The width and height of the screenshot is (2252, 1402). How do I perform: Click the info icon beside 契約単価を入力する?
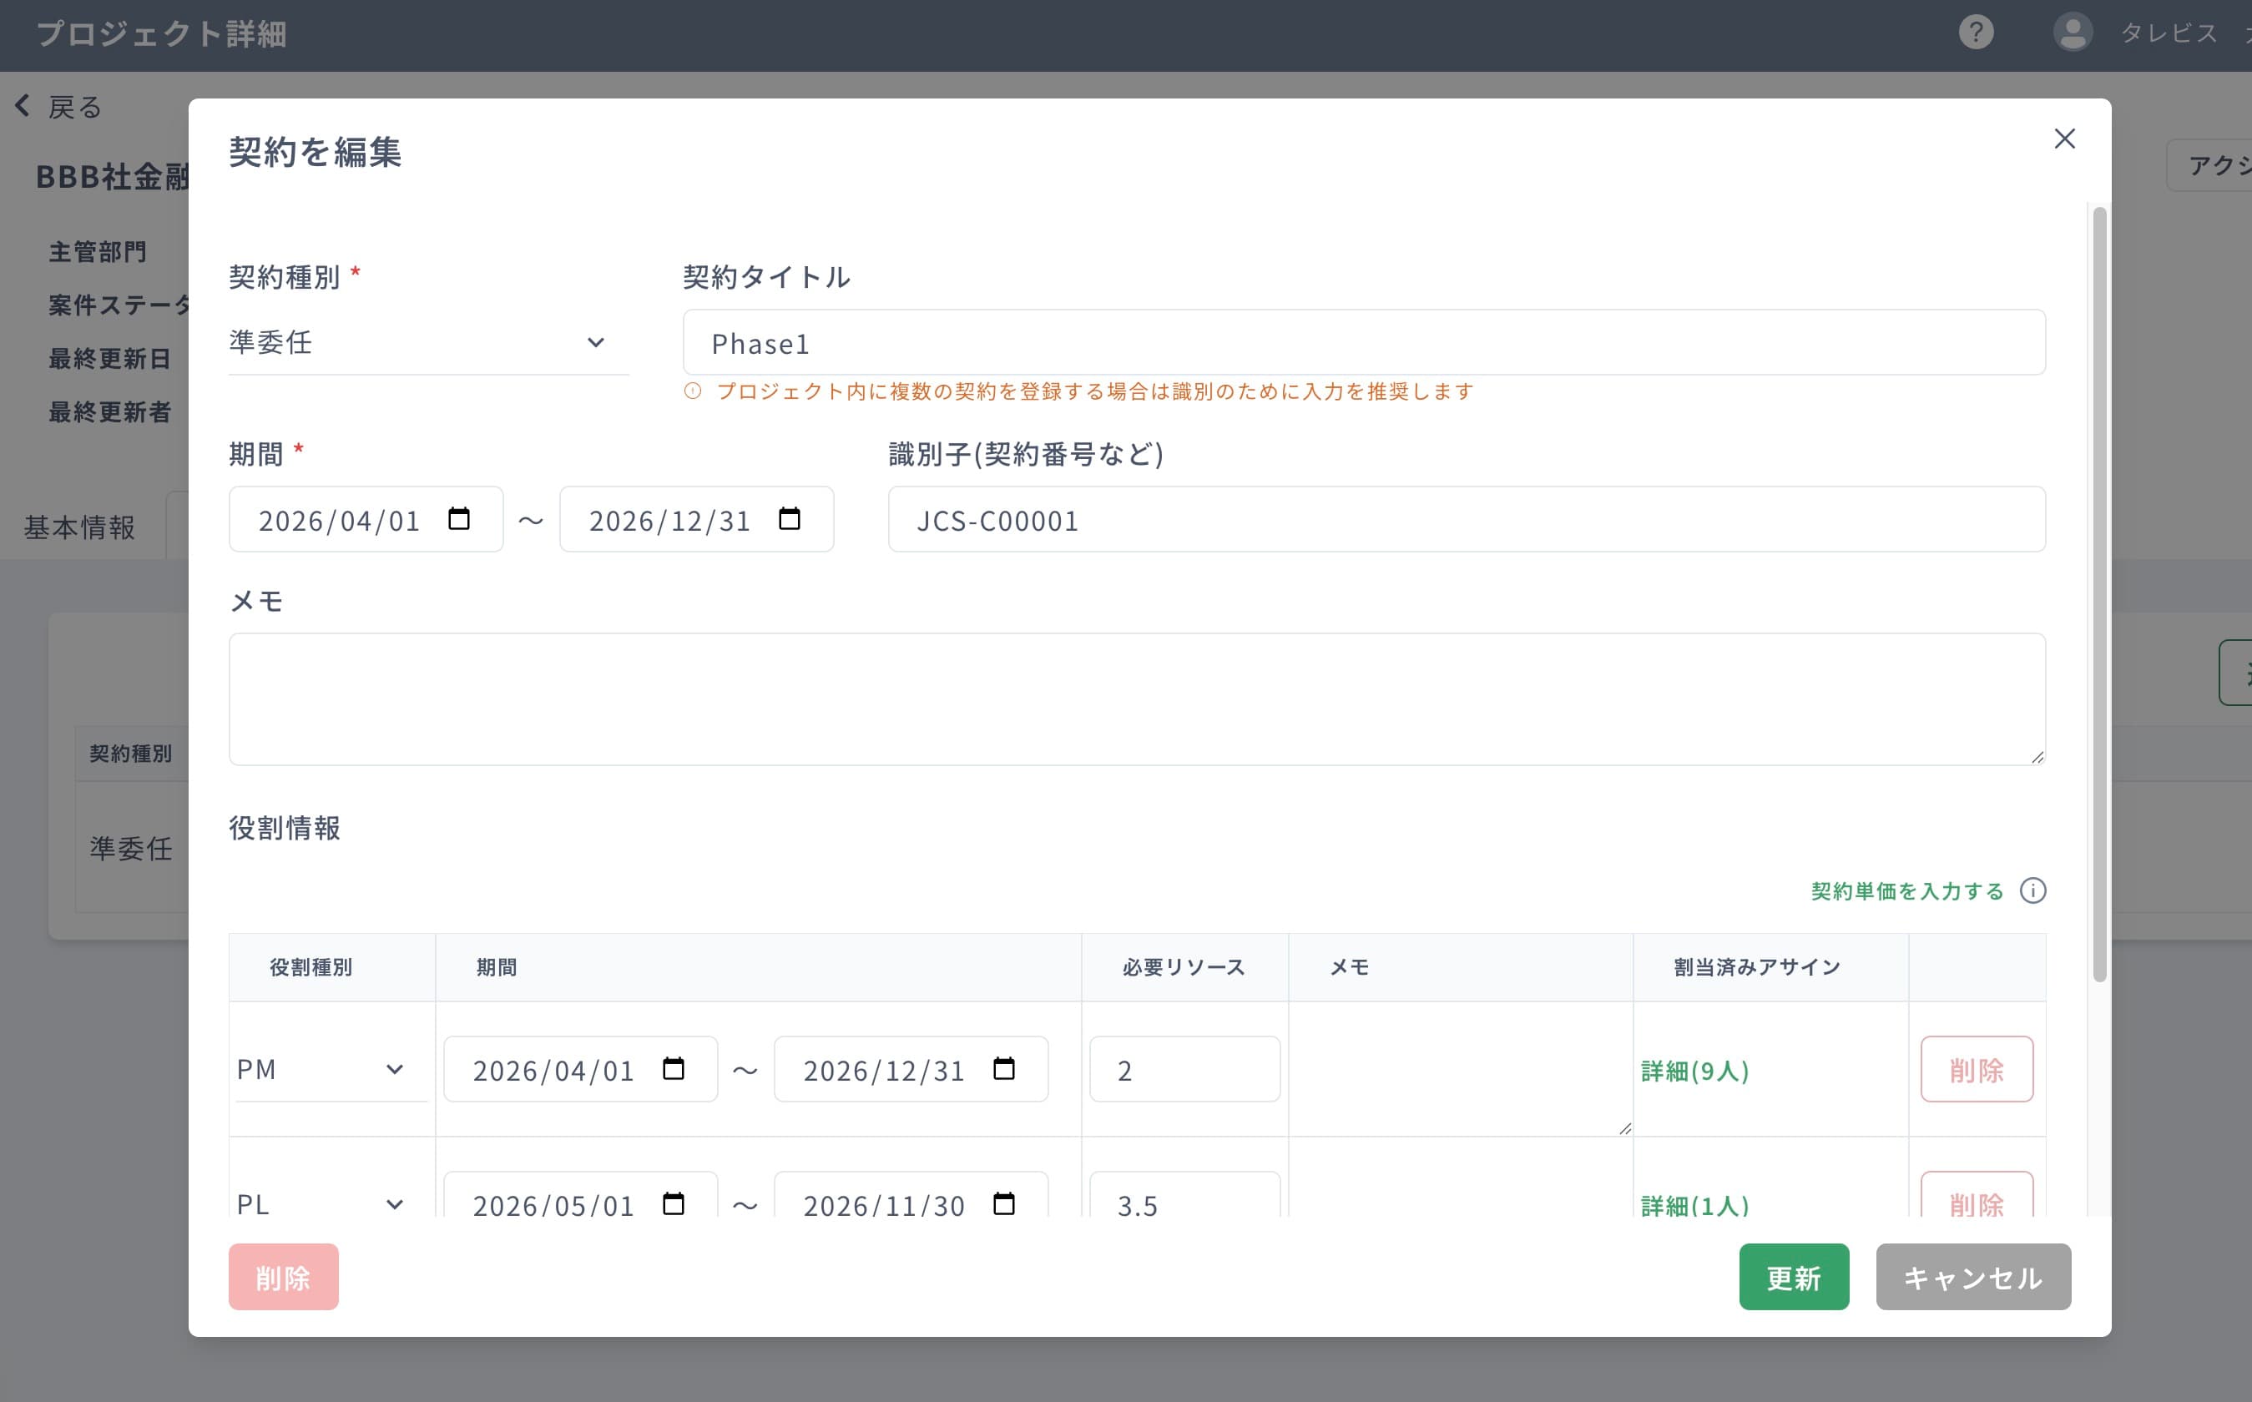tap(2035, 891)
